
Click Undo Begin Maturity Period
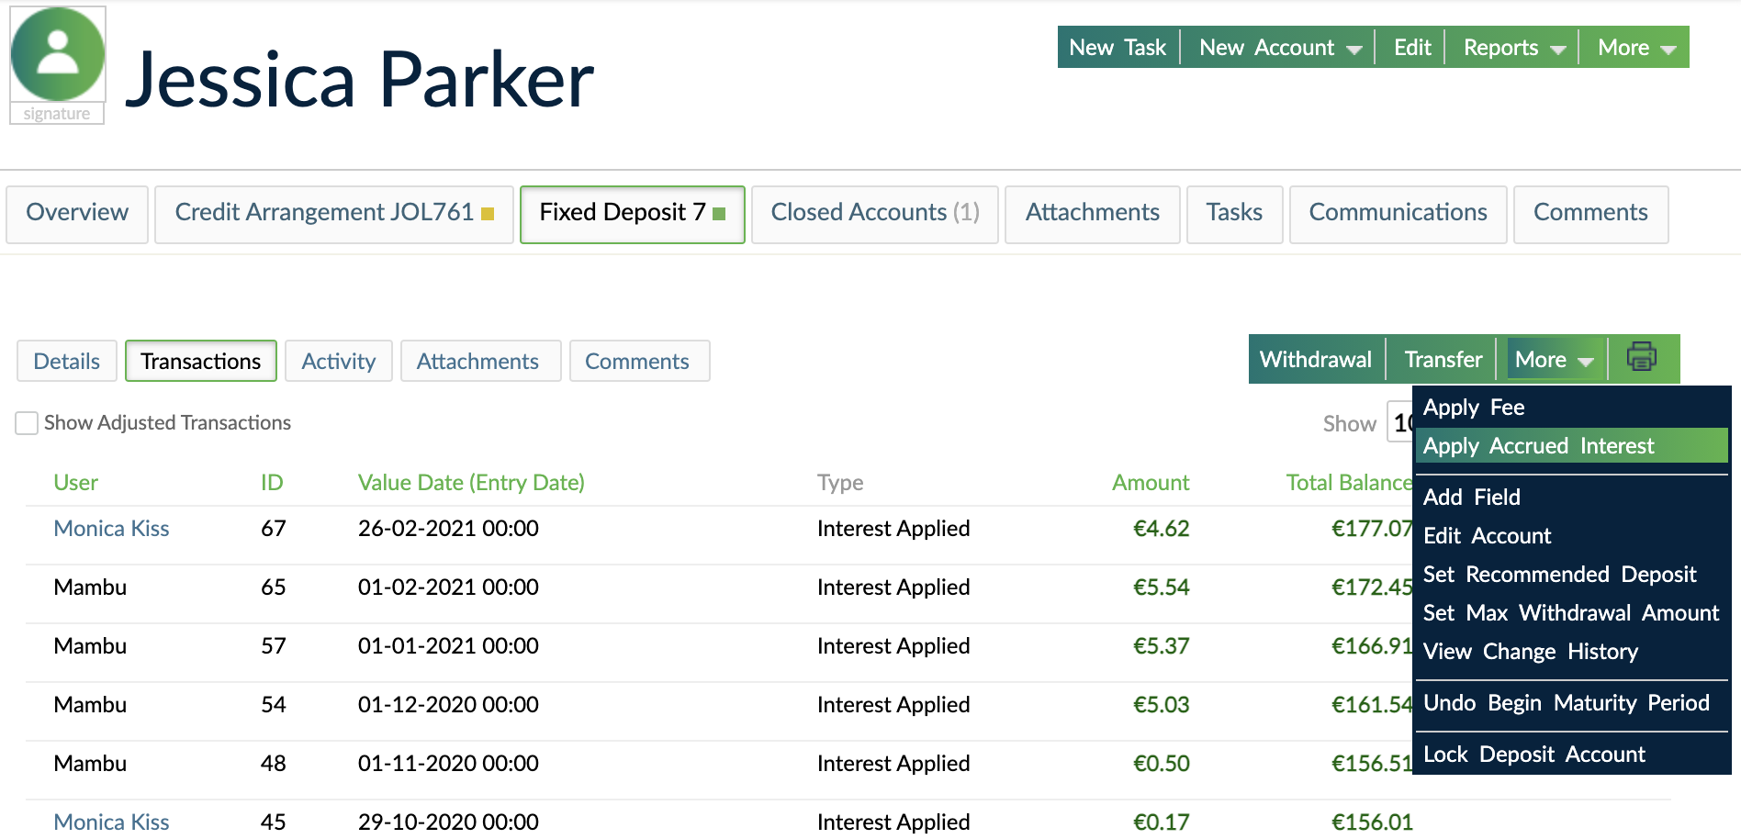pyautogui.click(x=1566, y=702)
